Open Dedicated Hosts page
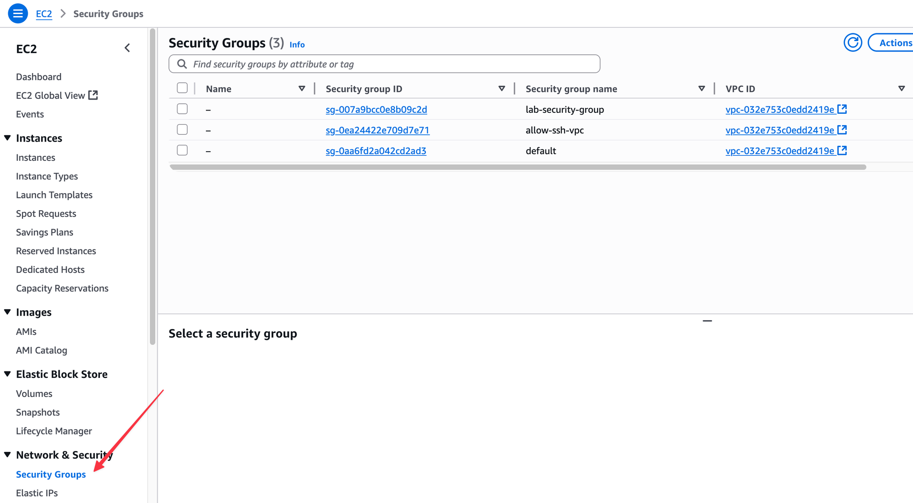 (50, 270)
